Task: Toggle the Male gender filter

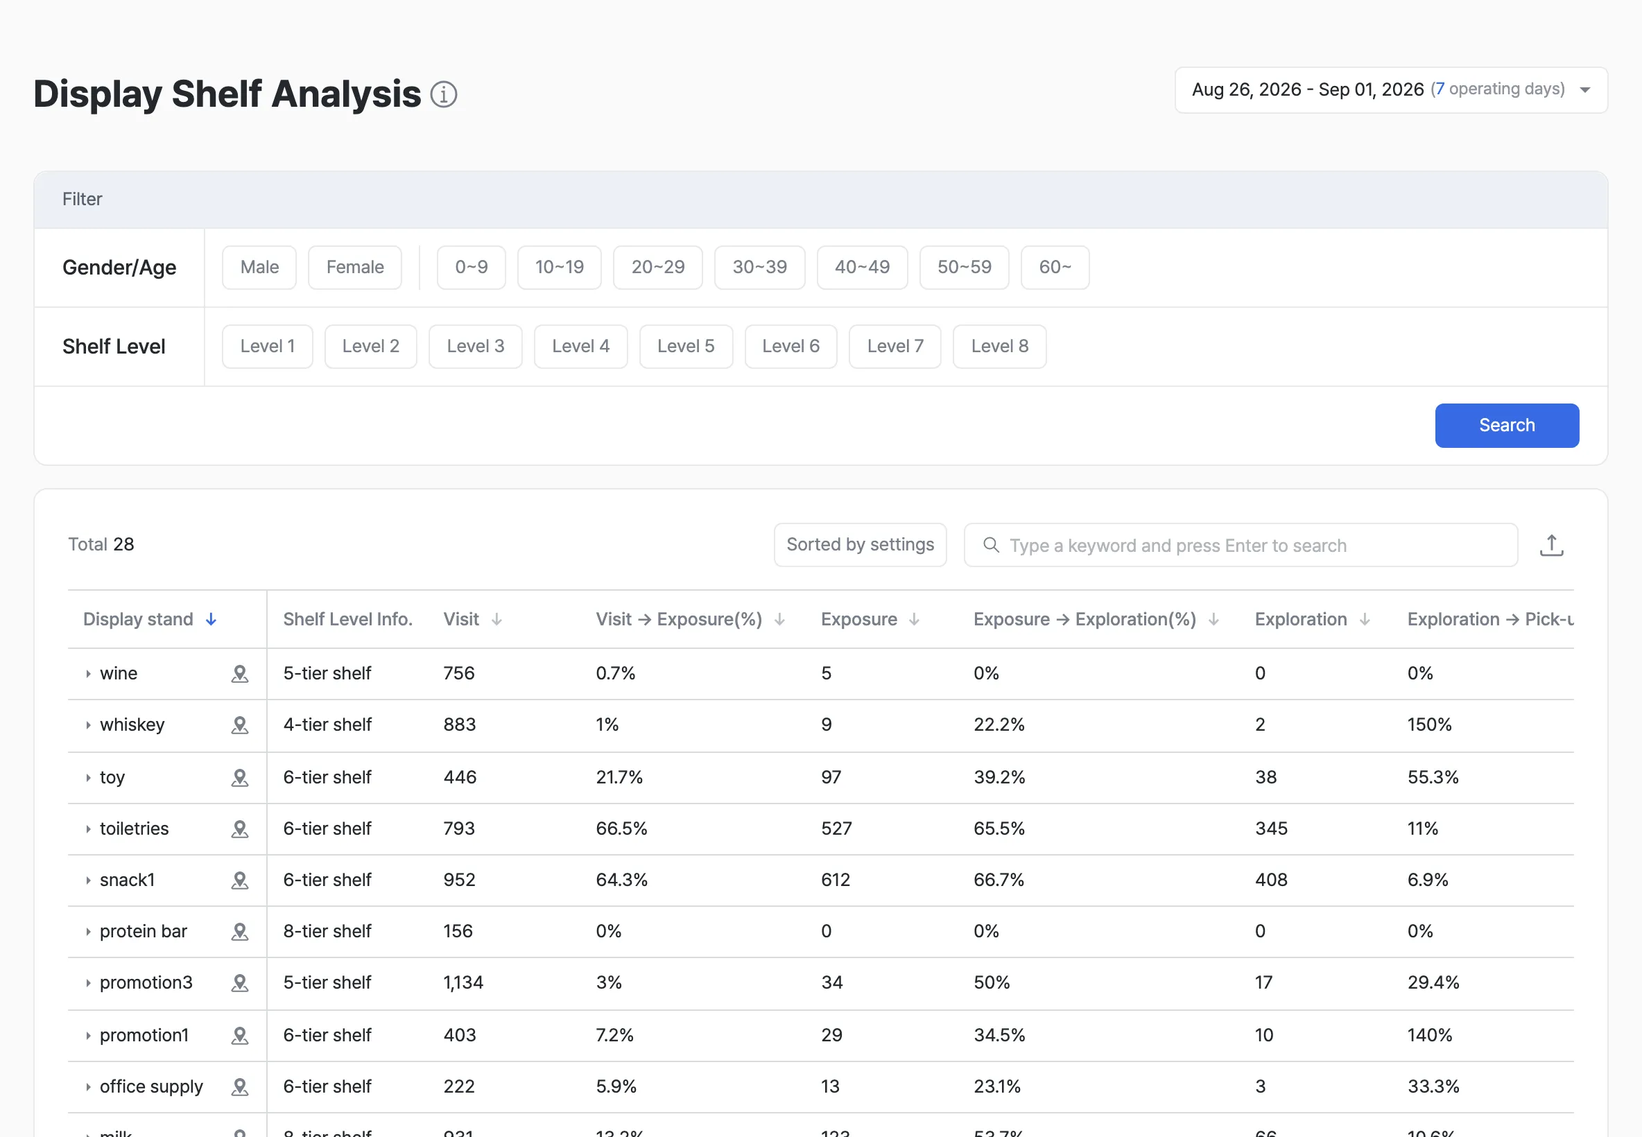Action: [259, 267]
